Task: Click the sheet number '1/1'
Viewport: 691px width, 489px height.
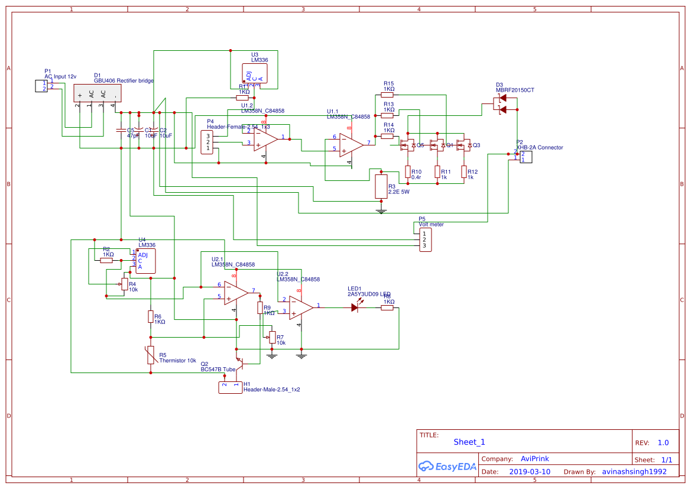Action: pyautogui.click(x=667, y=460)
